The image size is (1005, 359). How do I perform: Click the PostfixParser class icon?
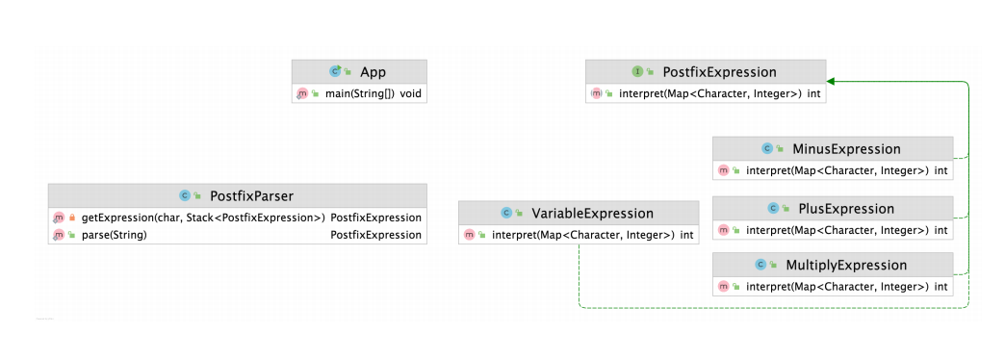coord(185,195)
